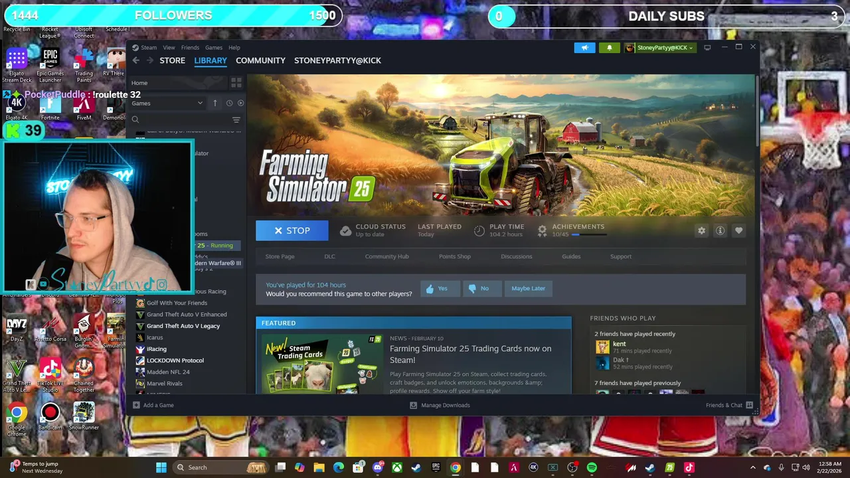Go to the LIBRARY tab
The image size is (850, 478).
pos(211,60)
